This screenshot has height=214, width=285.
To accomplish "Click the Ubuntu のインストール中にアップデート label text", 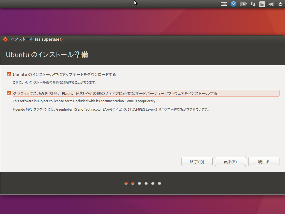I will coord(64,74).
